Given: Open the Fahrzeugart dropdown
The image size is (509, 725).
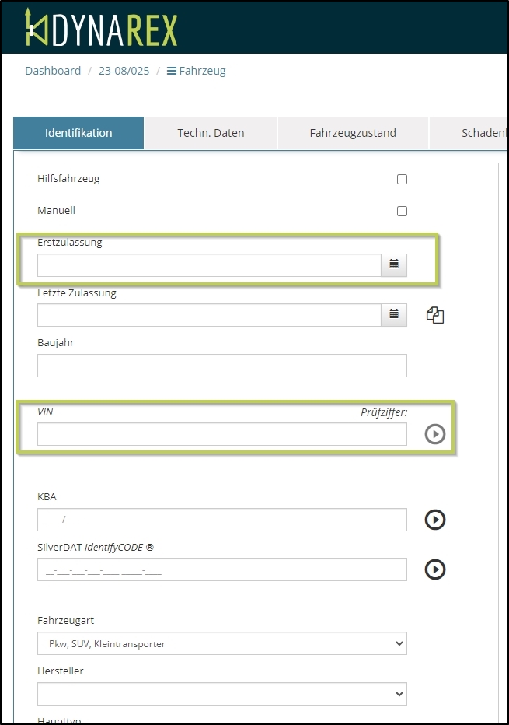Looking at the screenshot, I should pyautogui.click(x=221, y=643).
